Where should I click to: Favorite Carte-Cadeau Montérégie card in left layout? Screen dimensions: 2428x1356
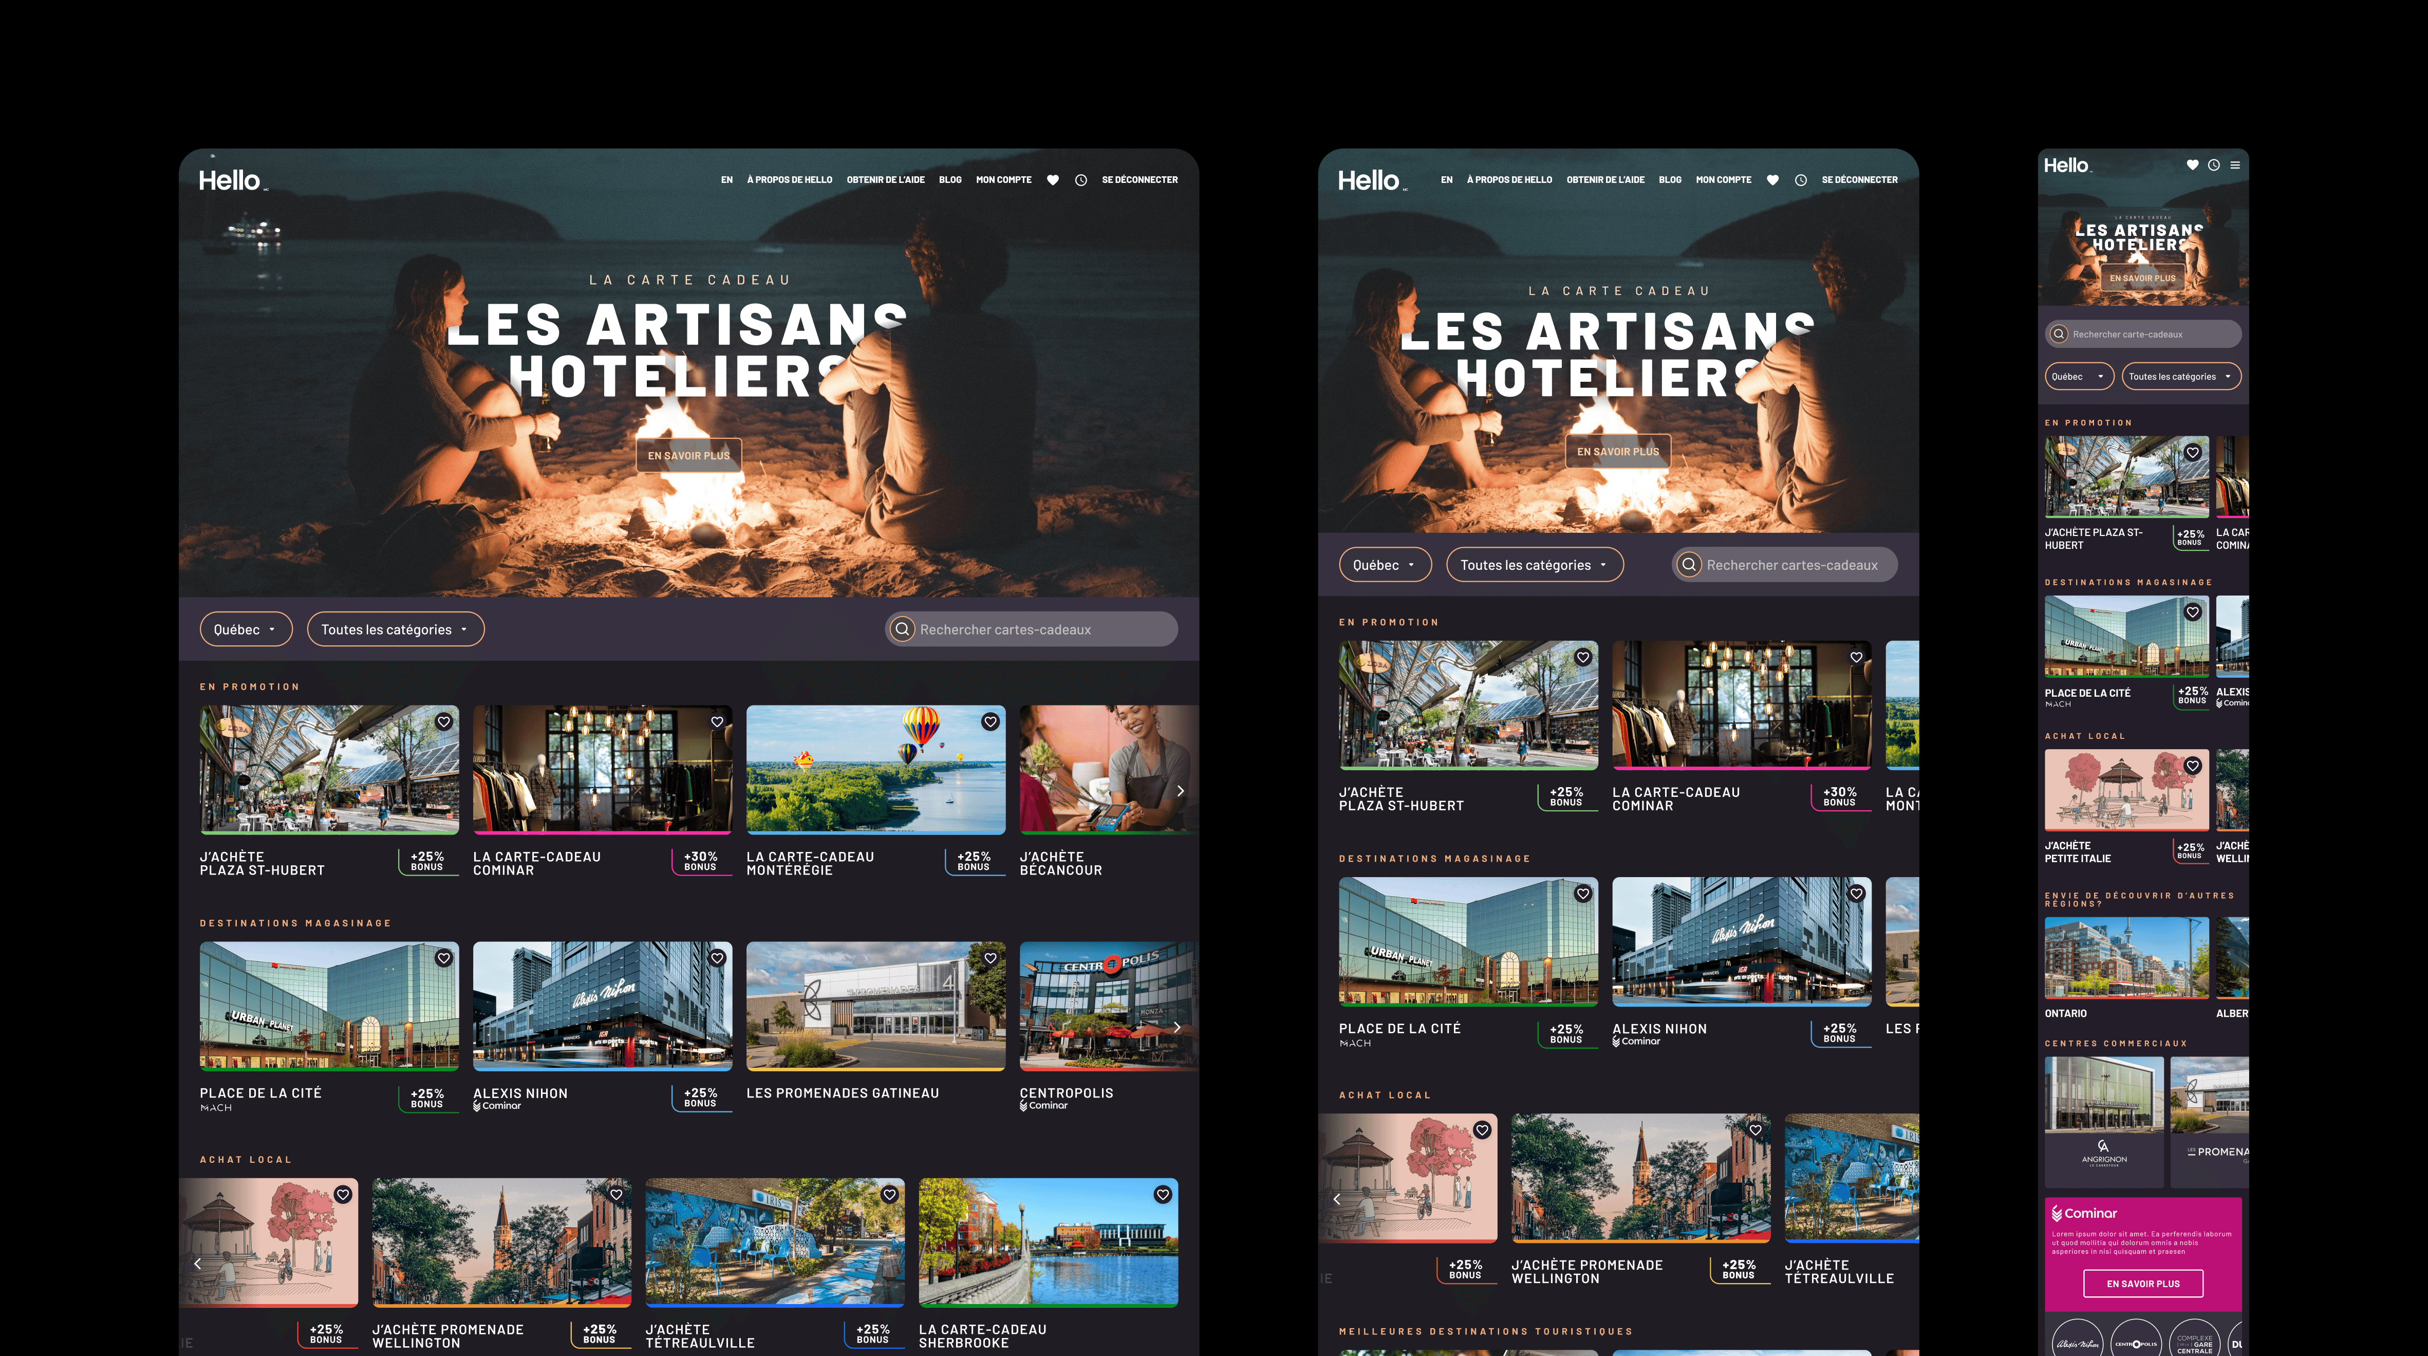tap(989, 722)
